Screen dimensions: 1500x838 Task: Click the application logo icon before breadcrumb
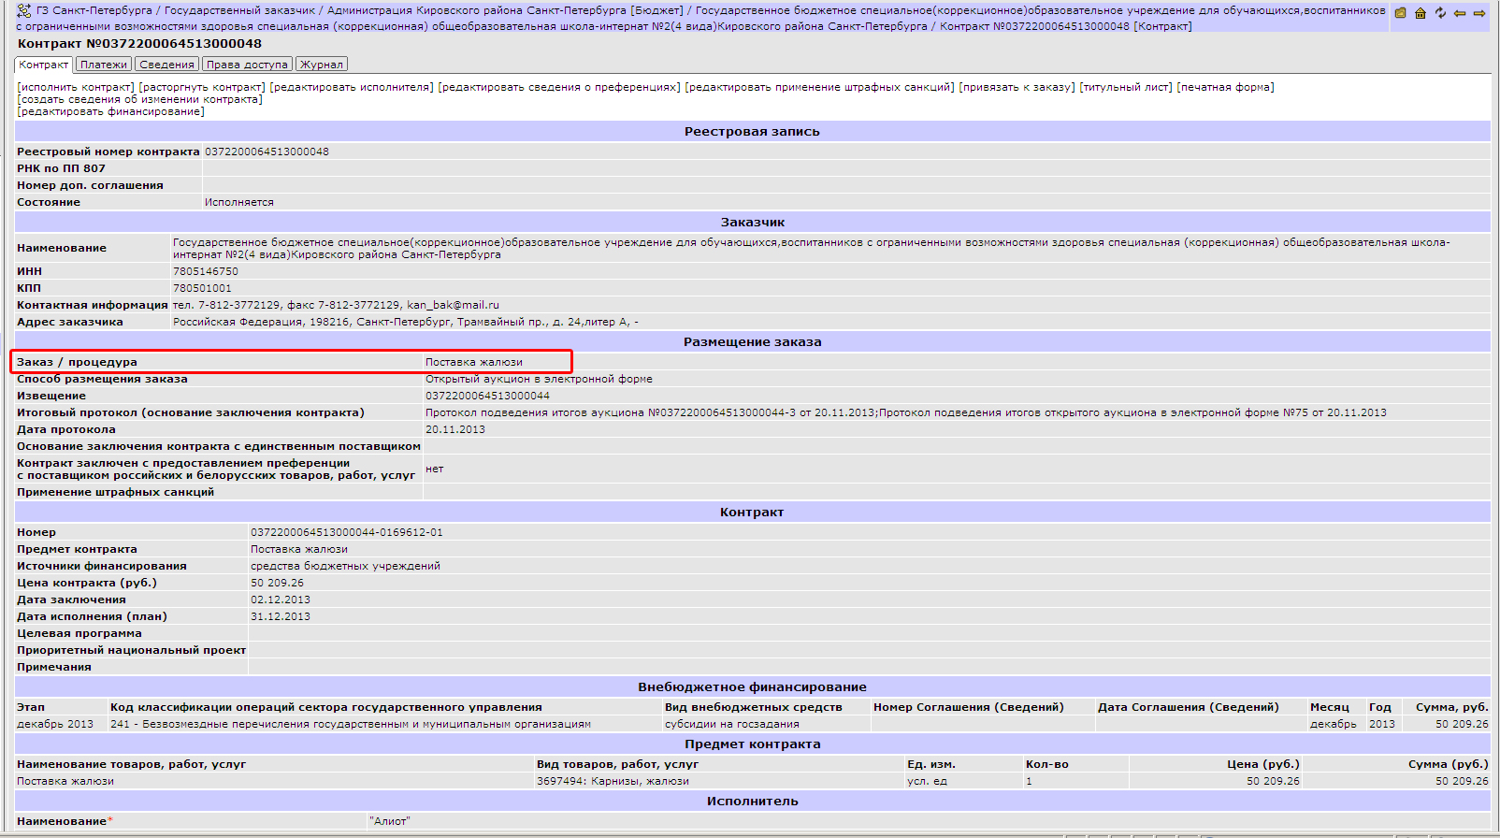tap(24, 11)
